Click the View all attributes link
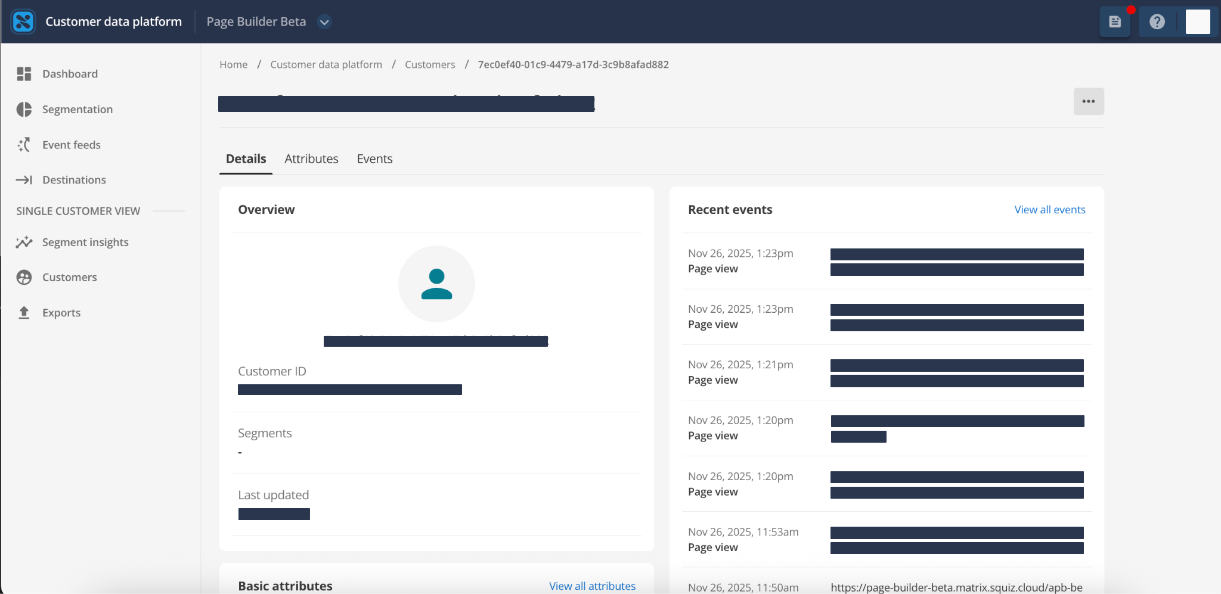The height and width of the screenshot is (594, 1221). coord(592,586)
